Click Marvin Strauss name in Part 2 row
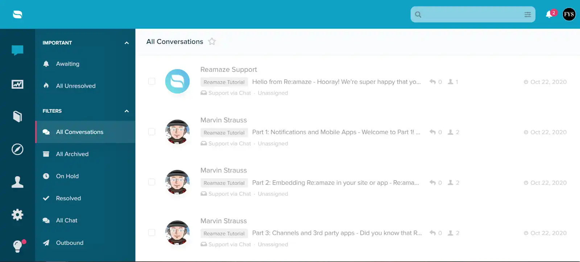Screen dimensions: 580x262 [x=224, y=170]
